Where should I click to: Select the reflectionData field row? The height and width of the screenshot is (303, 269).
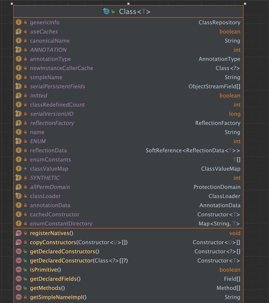128,150
